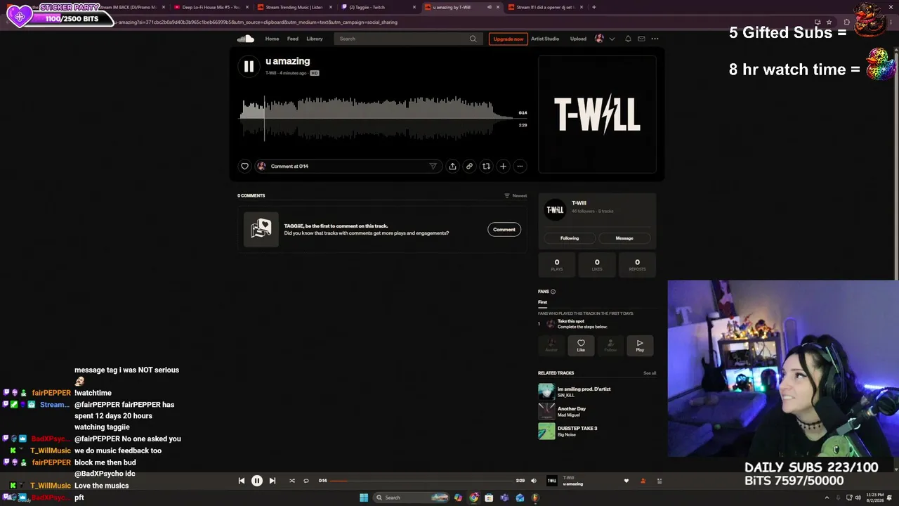This screenshot has width=899, height=506.
Task: Pause the track with the large pause button
Action: 249,66
